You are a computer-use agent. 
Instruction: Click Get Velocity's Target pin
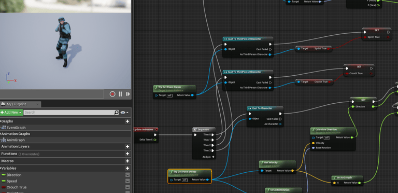(262, 171)
